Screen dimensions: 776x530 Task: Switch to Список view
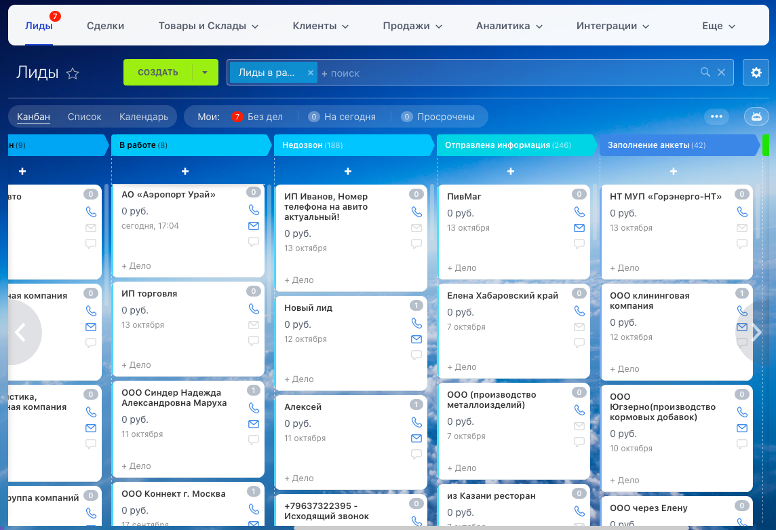tap(85, 117)
